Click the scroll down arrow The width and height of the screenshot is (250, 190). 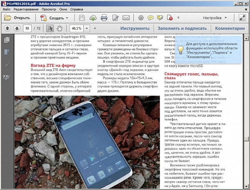tap(246, 186)
